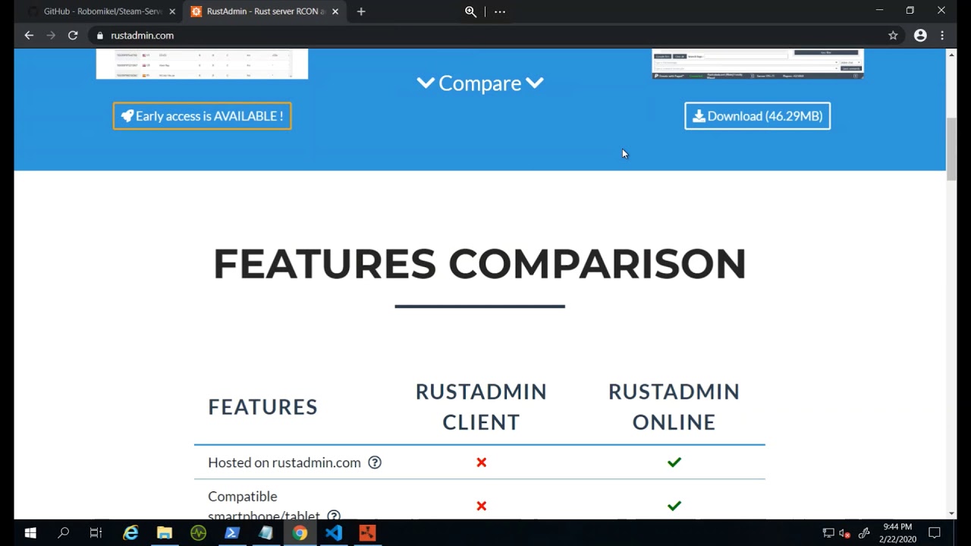Go back to the previous page
Viewport: 971px width, 546px height.
point(29,35)
